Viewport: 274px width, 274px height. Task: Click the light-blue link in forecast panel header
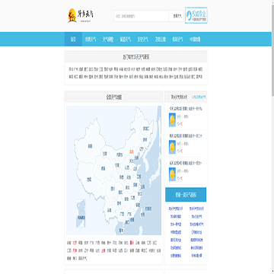[x=199, y=97]
